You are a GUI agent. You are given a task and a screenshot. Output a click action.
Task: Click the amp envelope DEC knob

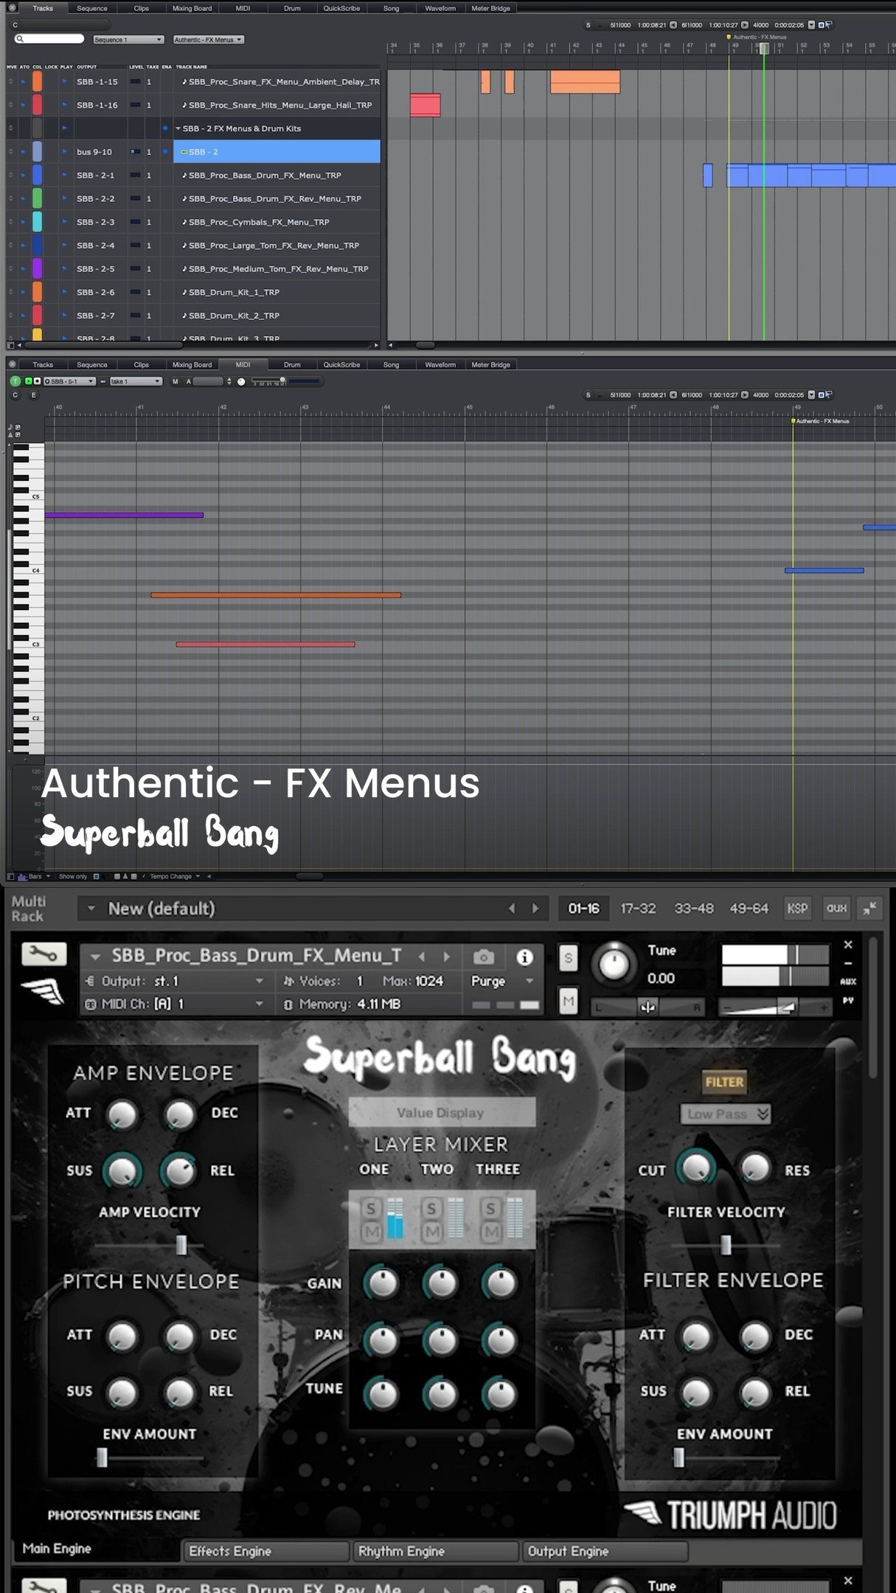coord(179,1114)
